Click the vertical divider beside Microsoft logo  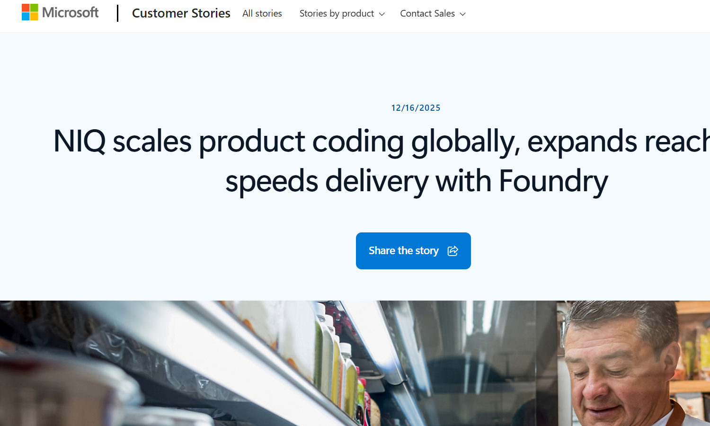tap(117, 13)
